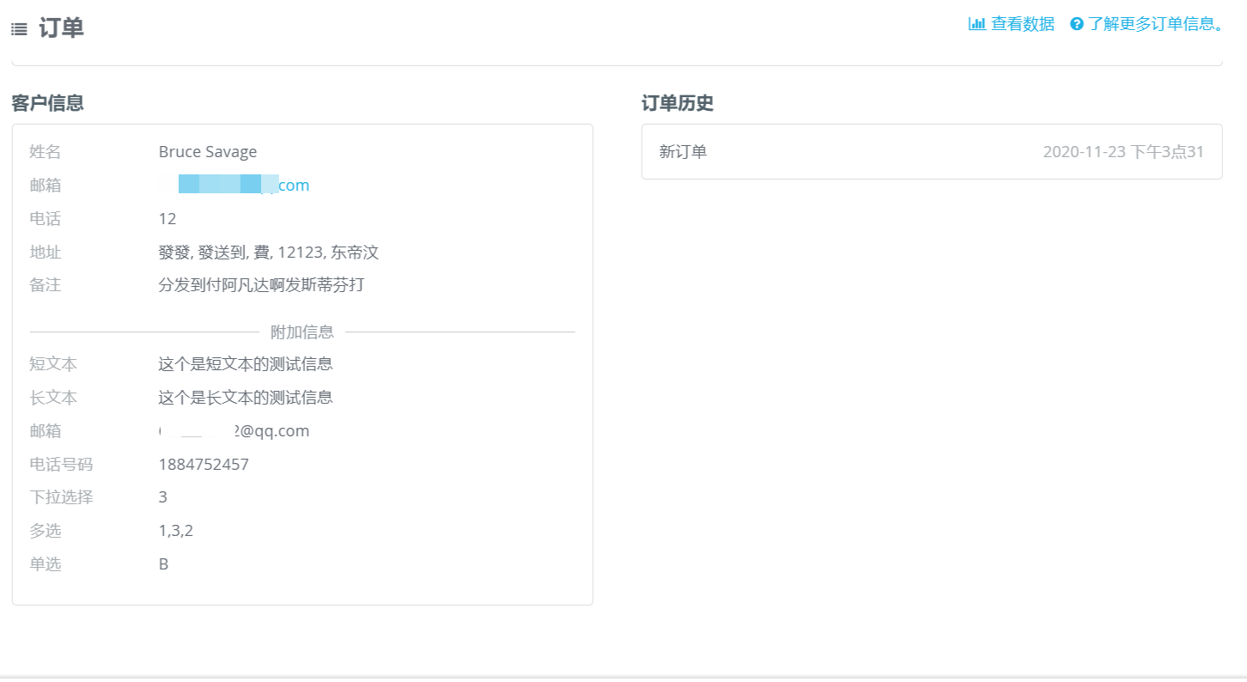This screenshot has width=1247, height=682.
Task: Click the list icon beside 订单 title
Action: pos(19,29)
